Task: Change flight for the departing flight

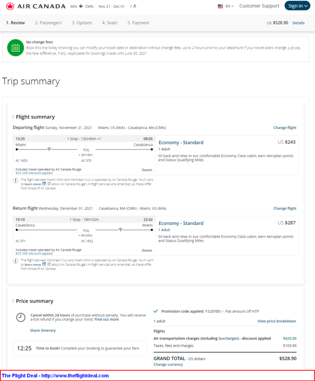Action: 285,127
